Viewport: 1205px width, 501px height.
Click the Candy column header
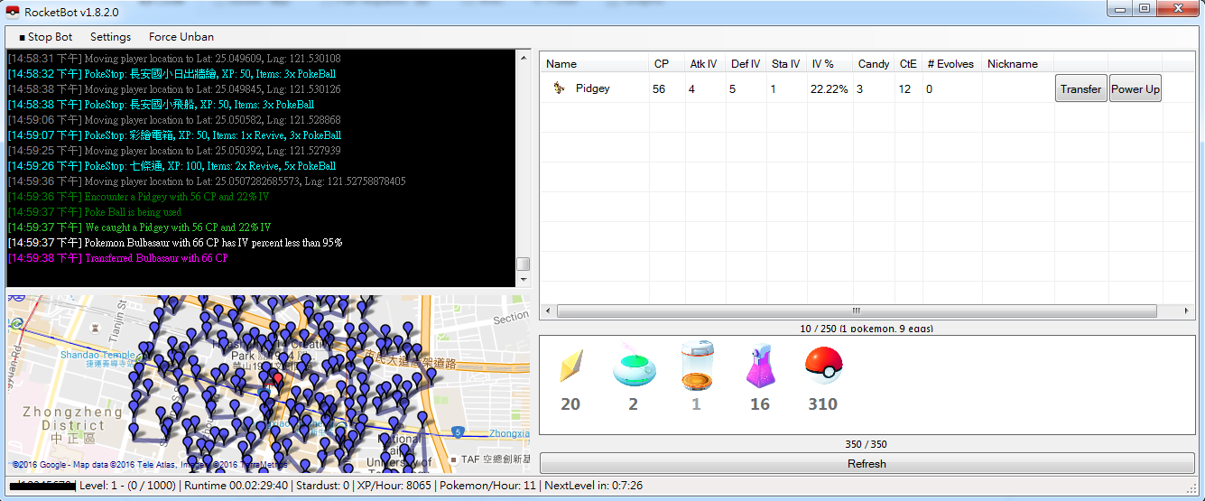point(873,64)
